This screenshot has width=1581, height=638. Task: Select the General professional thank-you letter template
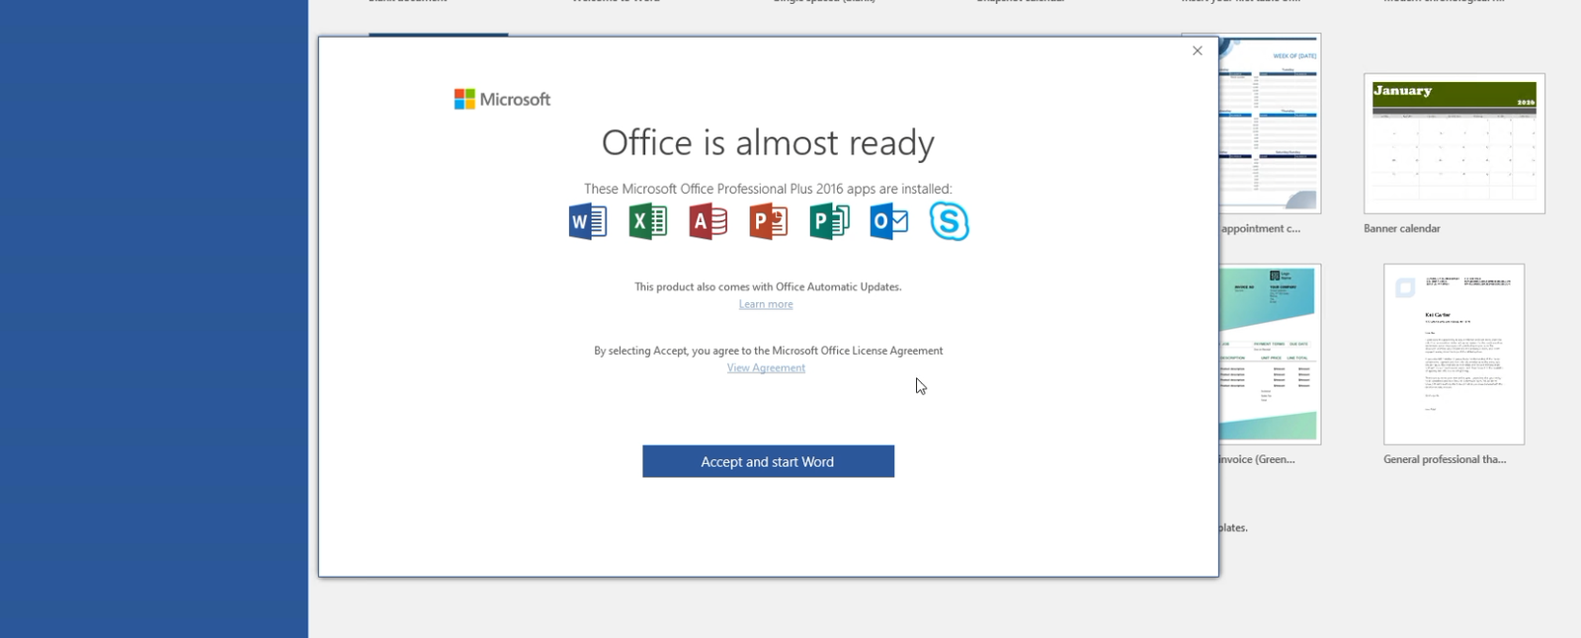[1455, 354]
